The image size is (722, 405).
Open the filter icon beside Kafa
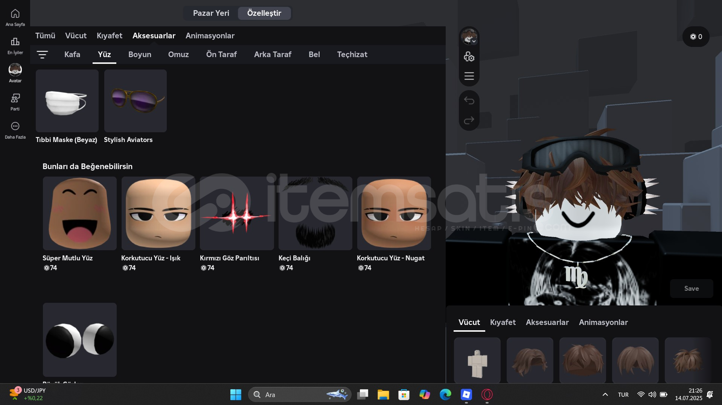click(x=42, y=54)
